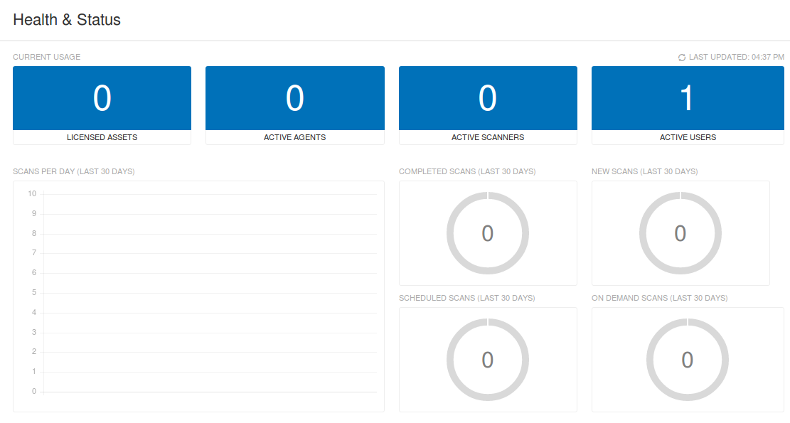
Task: Click the Health & Status page title
Action: [67, 20]
